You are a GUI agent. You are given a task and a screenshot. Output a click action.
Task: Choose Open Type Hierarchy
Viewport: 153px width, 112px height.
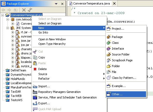tap(69, 44)
